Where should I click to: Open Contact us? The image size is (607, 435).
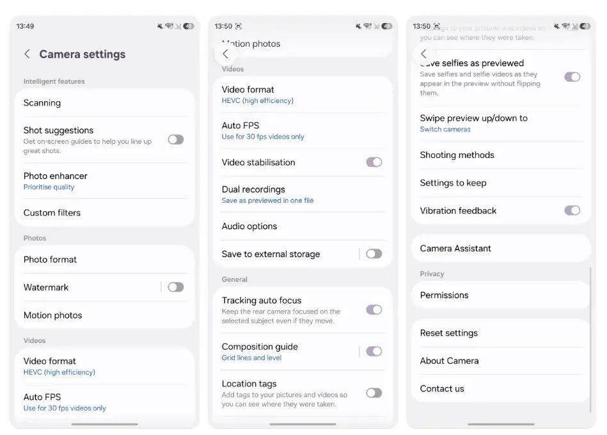[501, 388]
